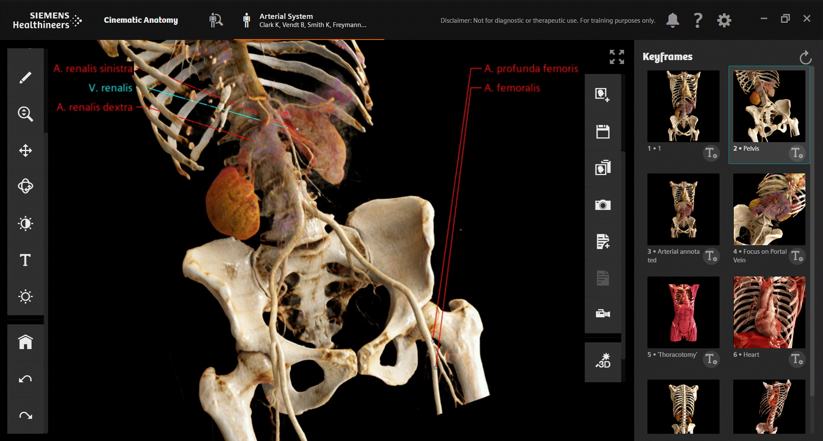823x441 pixels.
Task: Undo the last action
Action: pos(25,379)
